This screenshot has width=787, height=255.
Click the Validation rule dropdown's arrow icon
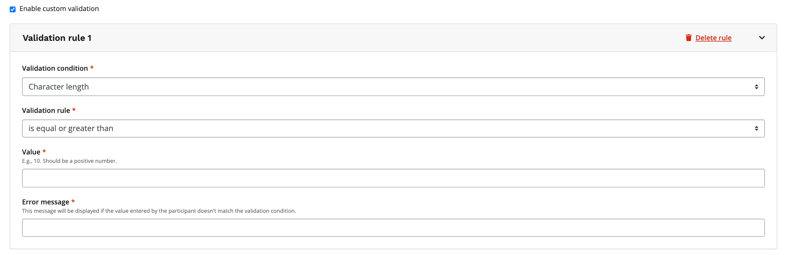pyautogui.click(x=756, y=128)
